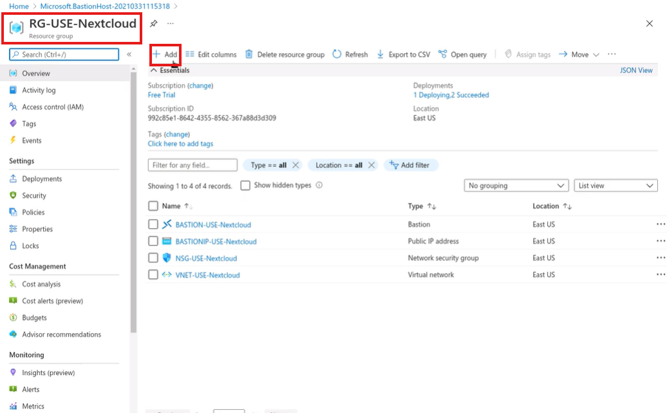Check the NSG-USE-Nextcloud row checkbox
Image resolution: width=667 pixels, height=413 pixels.
[153, 258]
